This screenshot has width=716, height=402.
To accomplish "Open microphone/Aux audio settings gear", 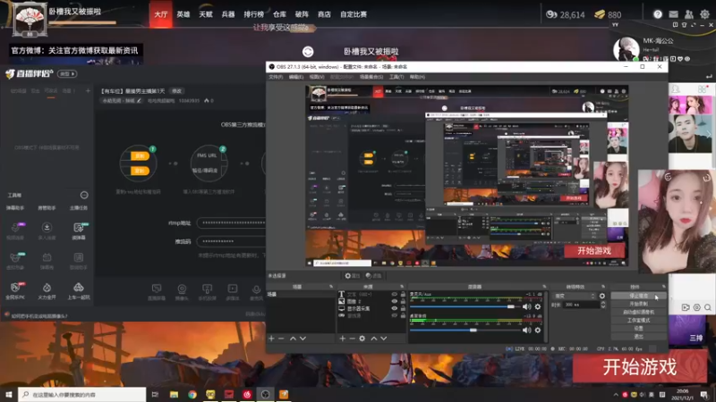I will pyautogui.click(x=538, y=306).
